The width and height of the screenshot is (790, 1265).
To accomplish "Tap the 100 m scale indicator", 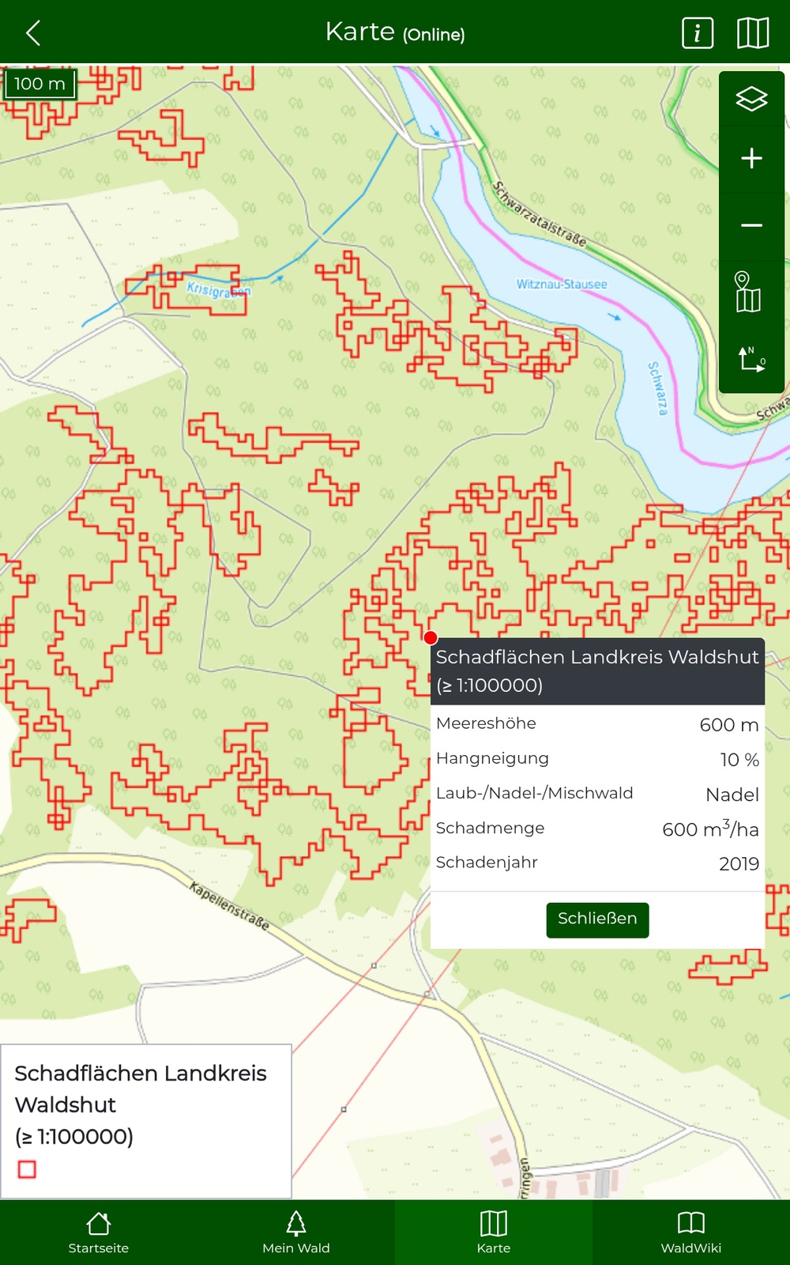I will pyautogui.click(x=39, y=84).
